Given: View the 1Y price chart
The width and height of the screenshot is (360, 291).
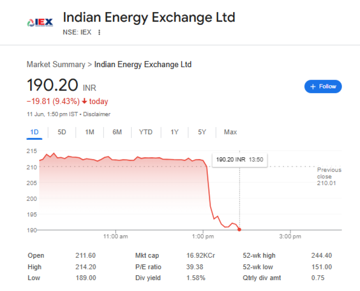Looking at the screenshot, I should (x=175, y=132).
